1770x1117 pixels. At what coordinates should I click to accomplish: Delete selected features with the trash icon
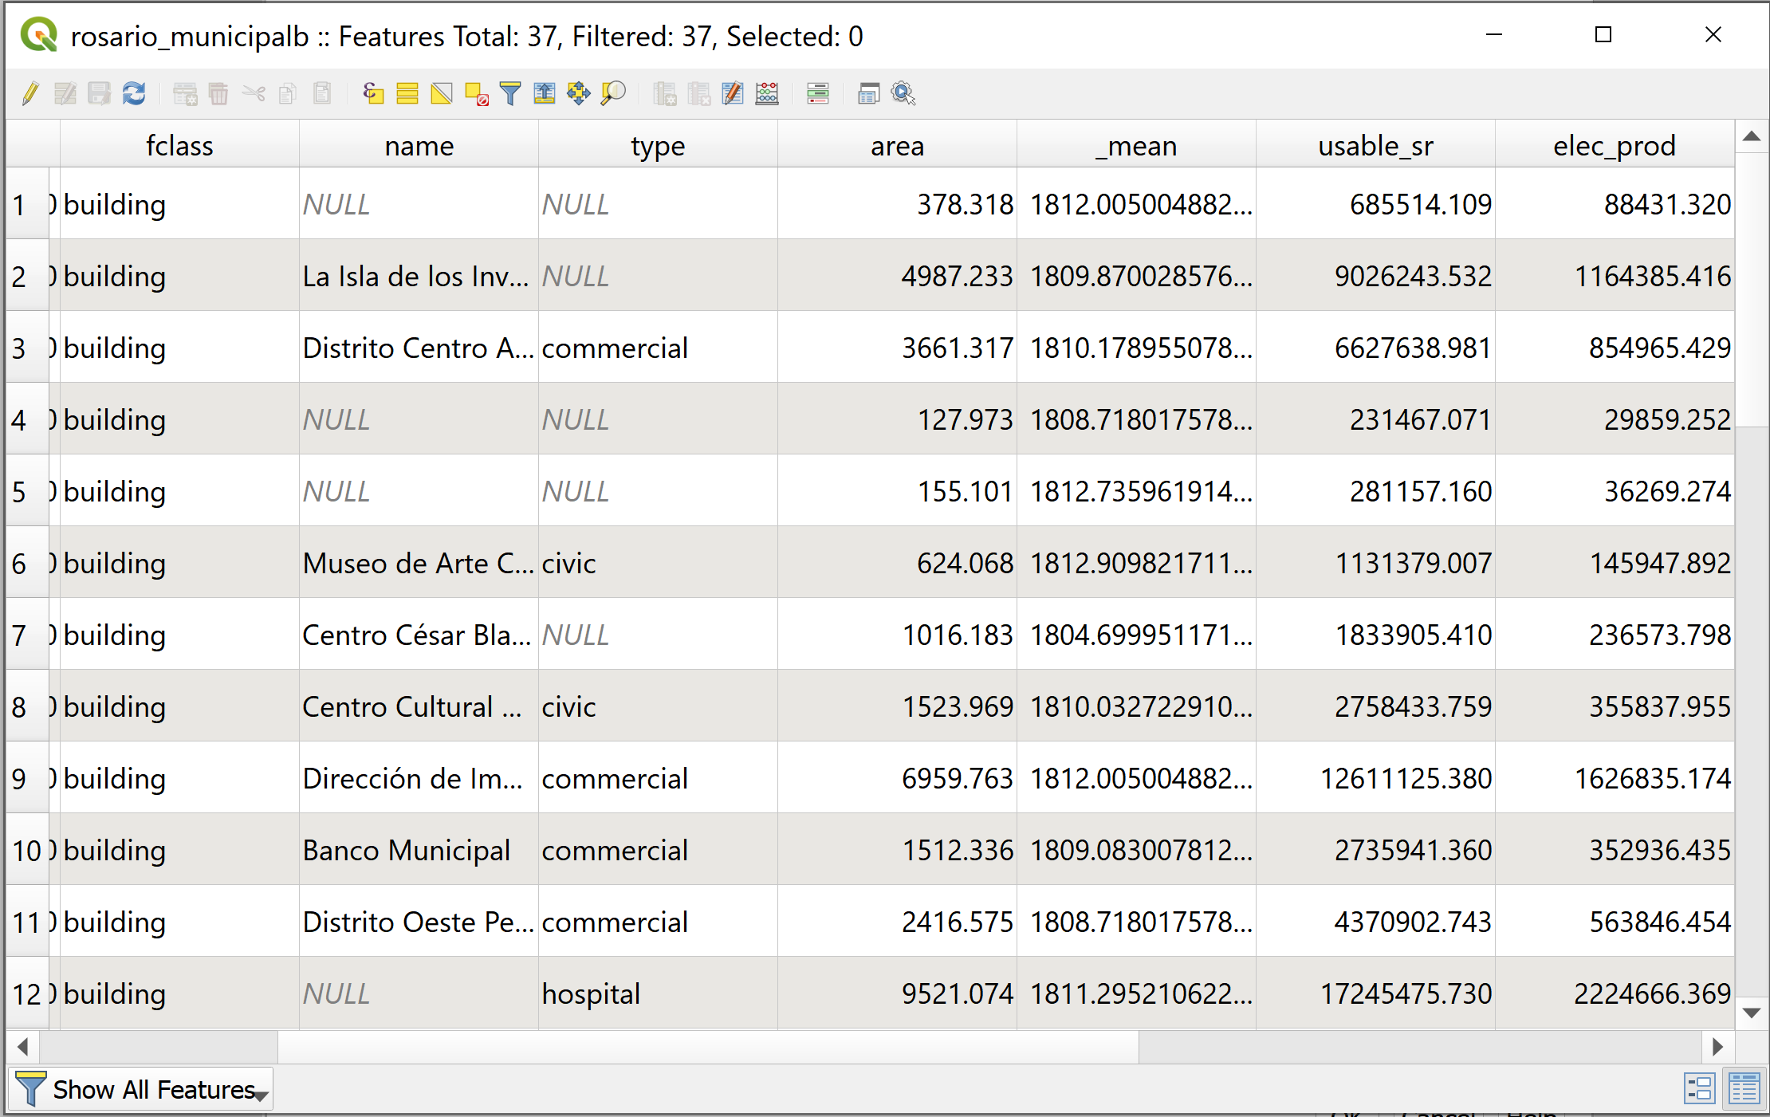[x=218, y=94]
